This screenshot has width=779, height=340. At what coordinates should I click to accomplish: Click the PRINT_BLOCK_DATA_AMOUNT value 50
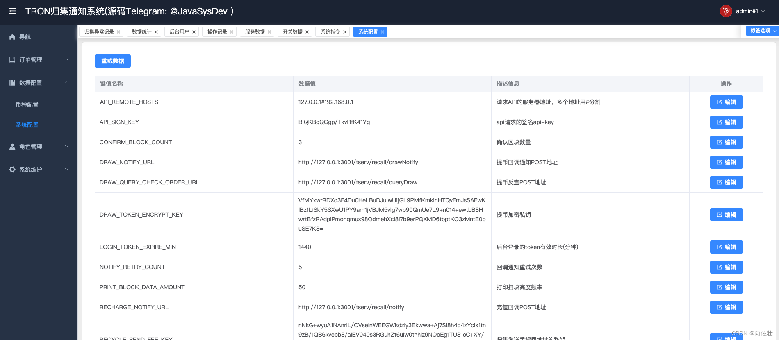302,287
